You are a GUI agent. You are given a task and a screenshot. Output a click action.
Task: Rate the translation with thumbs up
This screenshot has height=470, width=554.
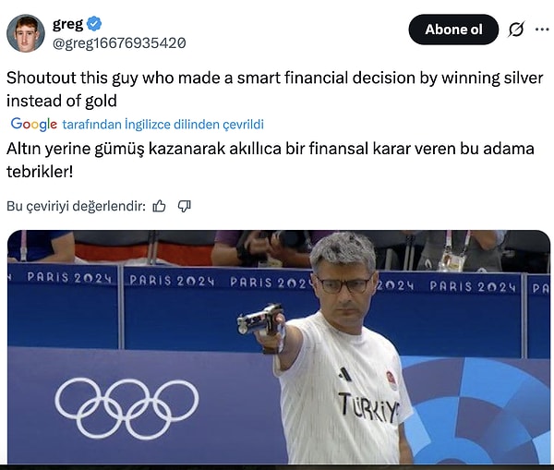pos(159,206)
